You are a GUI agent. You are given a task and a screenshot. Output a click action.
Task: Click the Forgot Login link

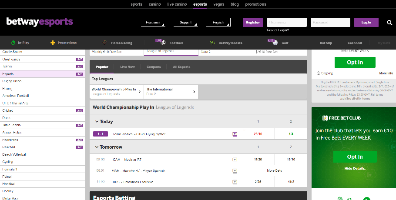tap(278, 30)
